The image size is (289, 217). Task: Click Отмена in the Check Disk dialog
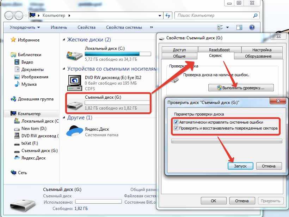tap(269, 166)
